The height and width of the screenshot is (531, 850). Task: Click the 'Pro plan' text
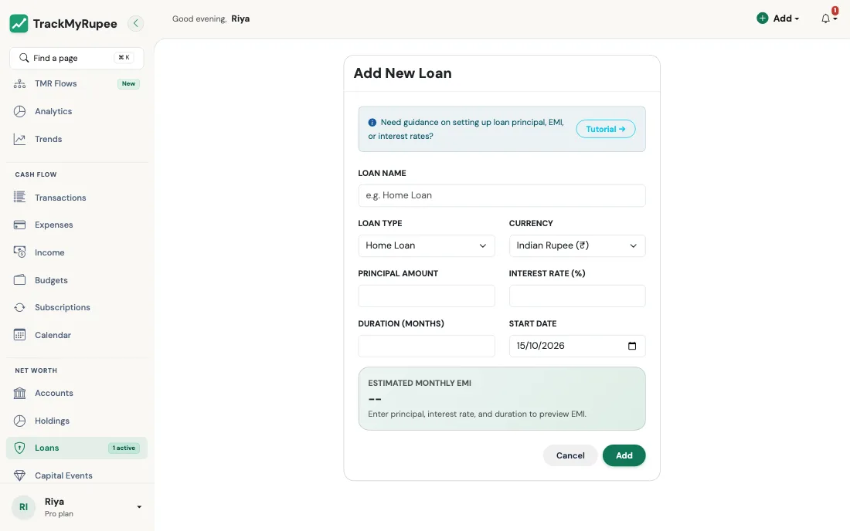[x=59, y=514]
